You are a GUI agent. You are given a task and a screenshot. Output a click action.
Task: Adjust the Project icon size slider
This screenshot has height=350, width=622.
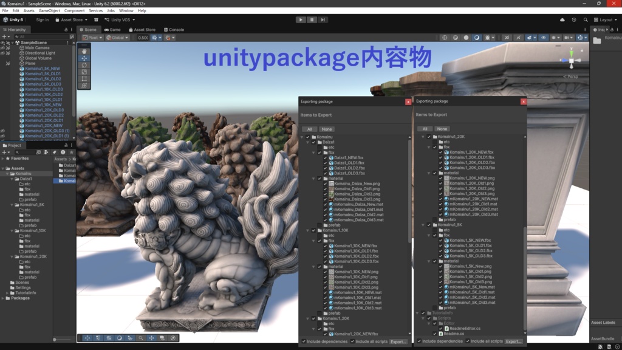coord(55,340)
